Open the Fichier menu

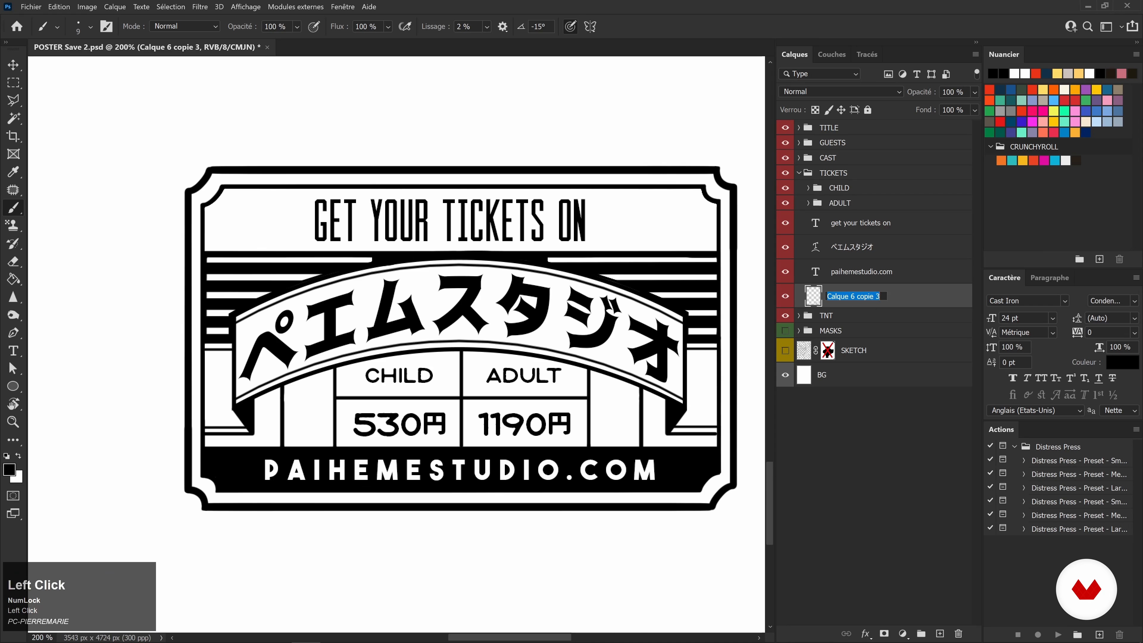tap(31, 7)
